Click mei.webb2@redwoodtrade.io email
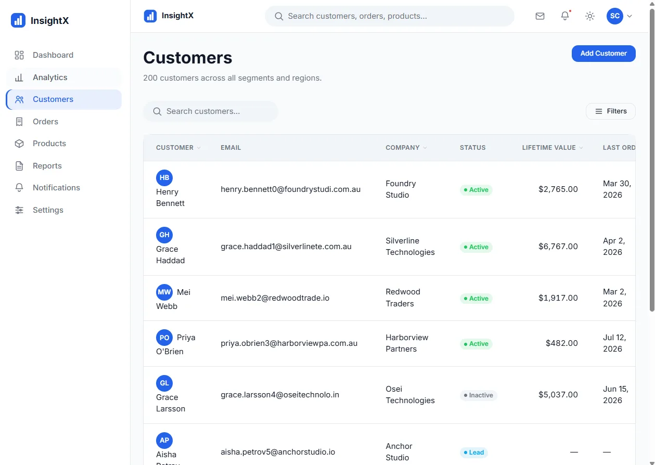Image resolution: width=655 pixels, height=465 pixels. [x=275, y=298]
